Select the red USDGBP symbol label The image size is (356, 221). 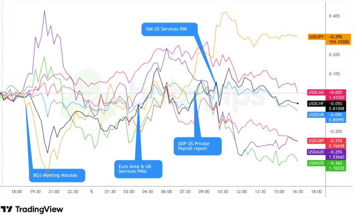(316, 140)
